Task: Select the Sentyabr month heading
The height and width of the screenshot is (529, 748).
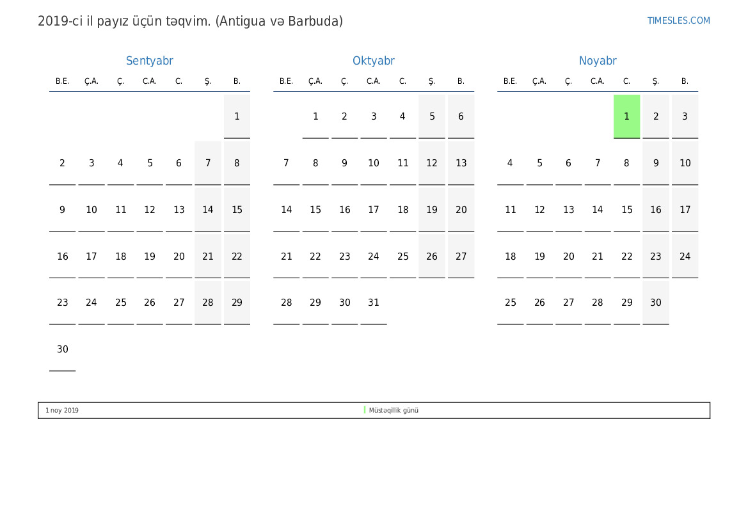Action: coord(149,61)
